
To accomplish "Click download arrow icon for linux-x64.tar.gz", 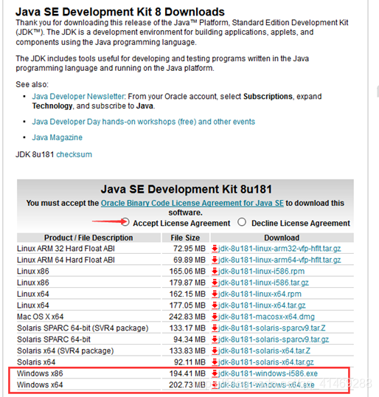I will pyautogui.click(x=215, y=305).
